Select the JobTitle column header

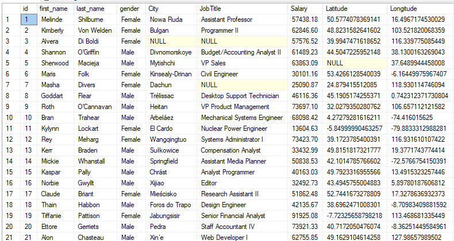242,9
